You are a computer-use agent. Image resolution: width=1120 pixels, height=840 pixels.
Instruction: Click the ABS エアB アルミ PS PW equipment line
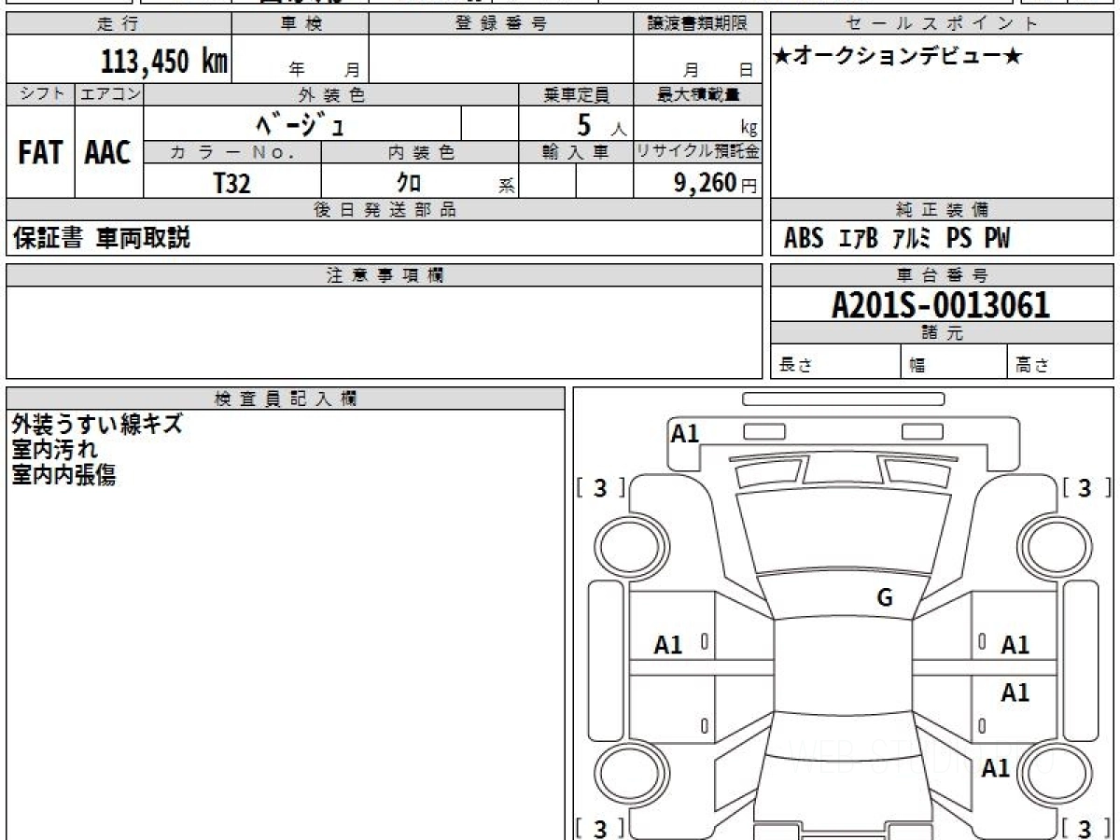[897, 239]
